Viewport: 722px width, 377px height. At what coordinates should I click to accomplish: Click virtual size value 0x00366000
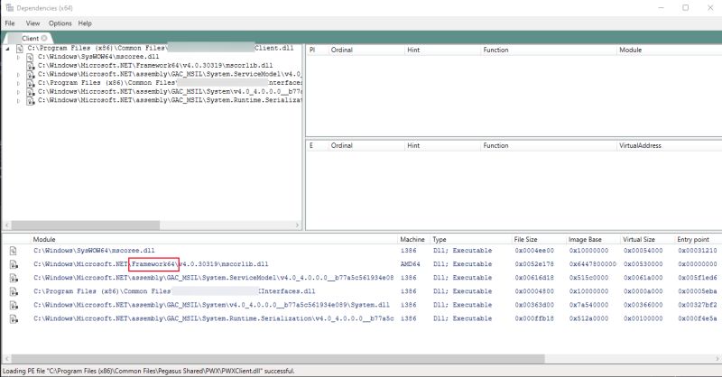click(x=643, y=305)
